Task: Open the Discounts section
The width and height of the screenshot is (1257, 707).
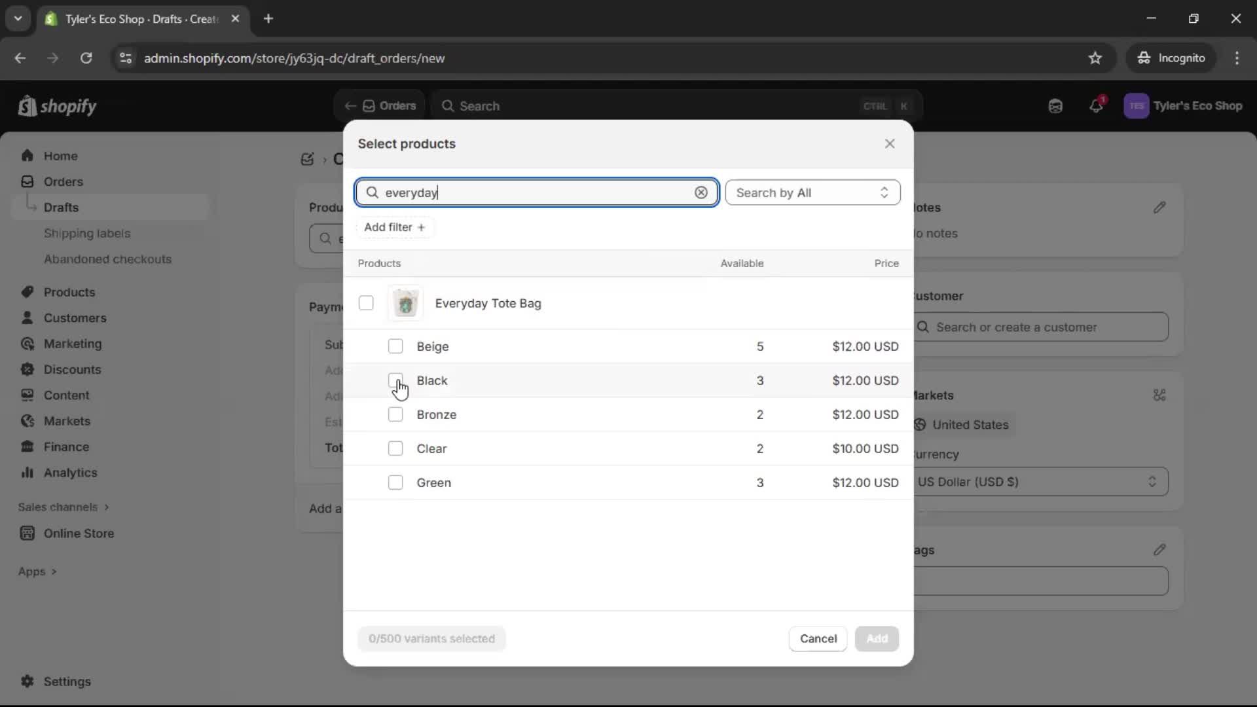Action: [72, 369]
